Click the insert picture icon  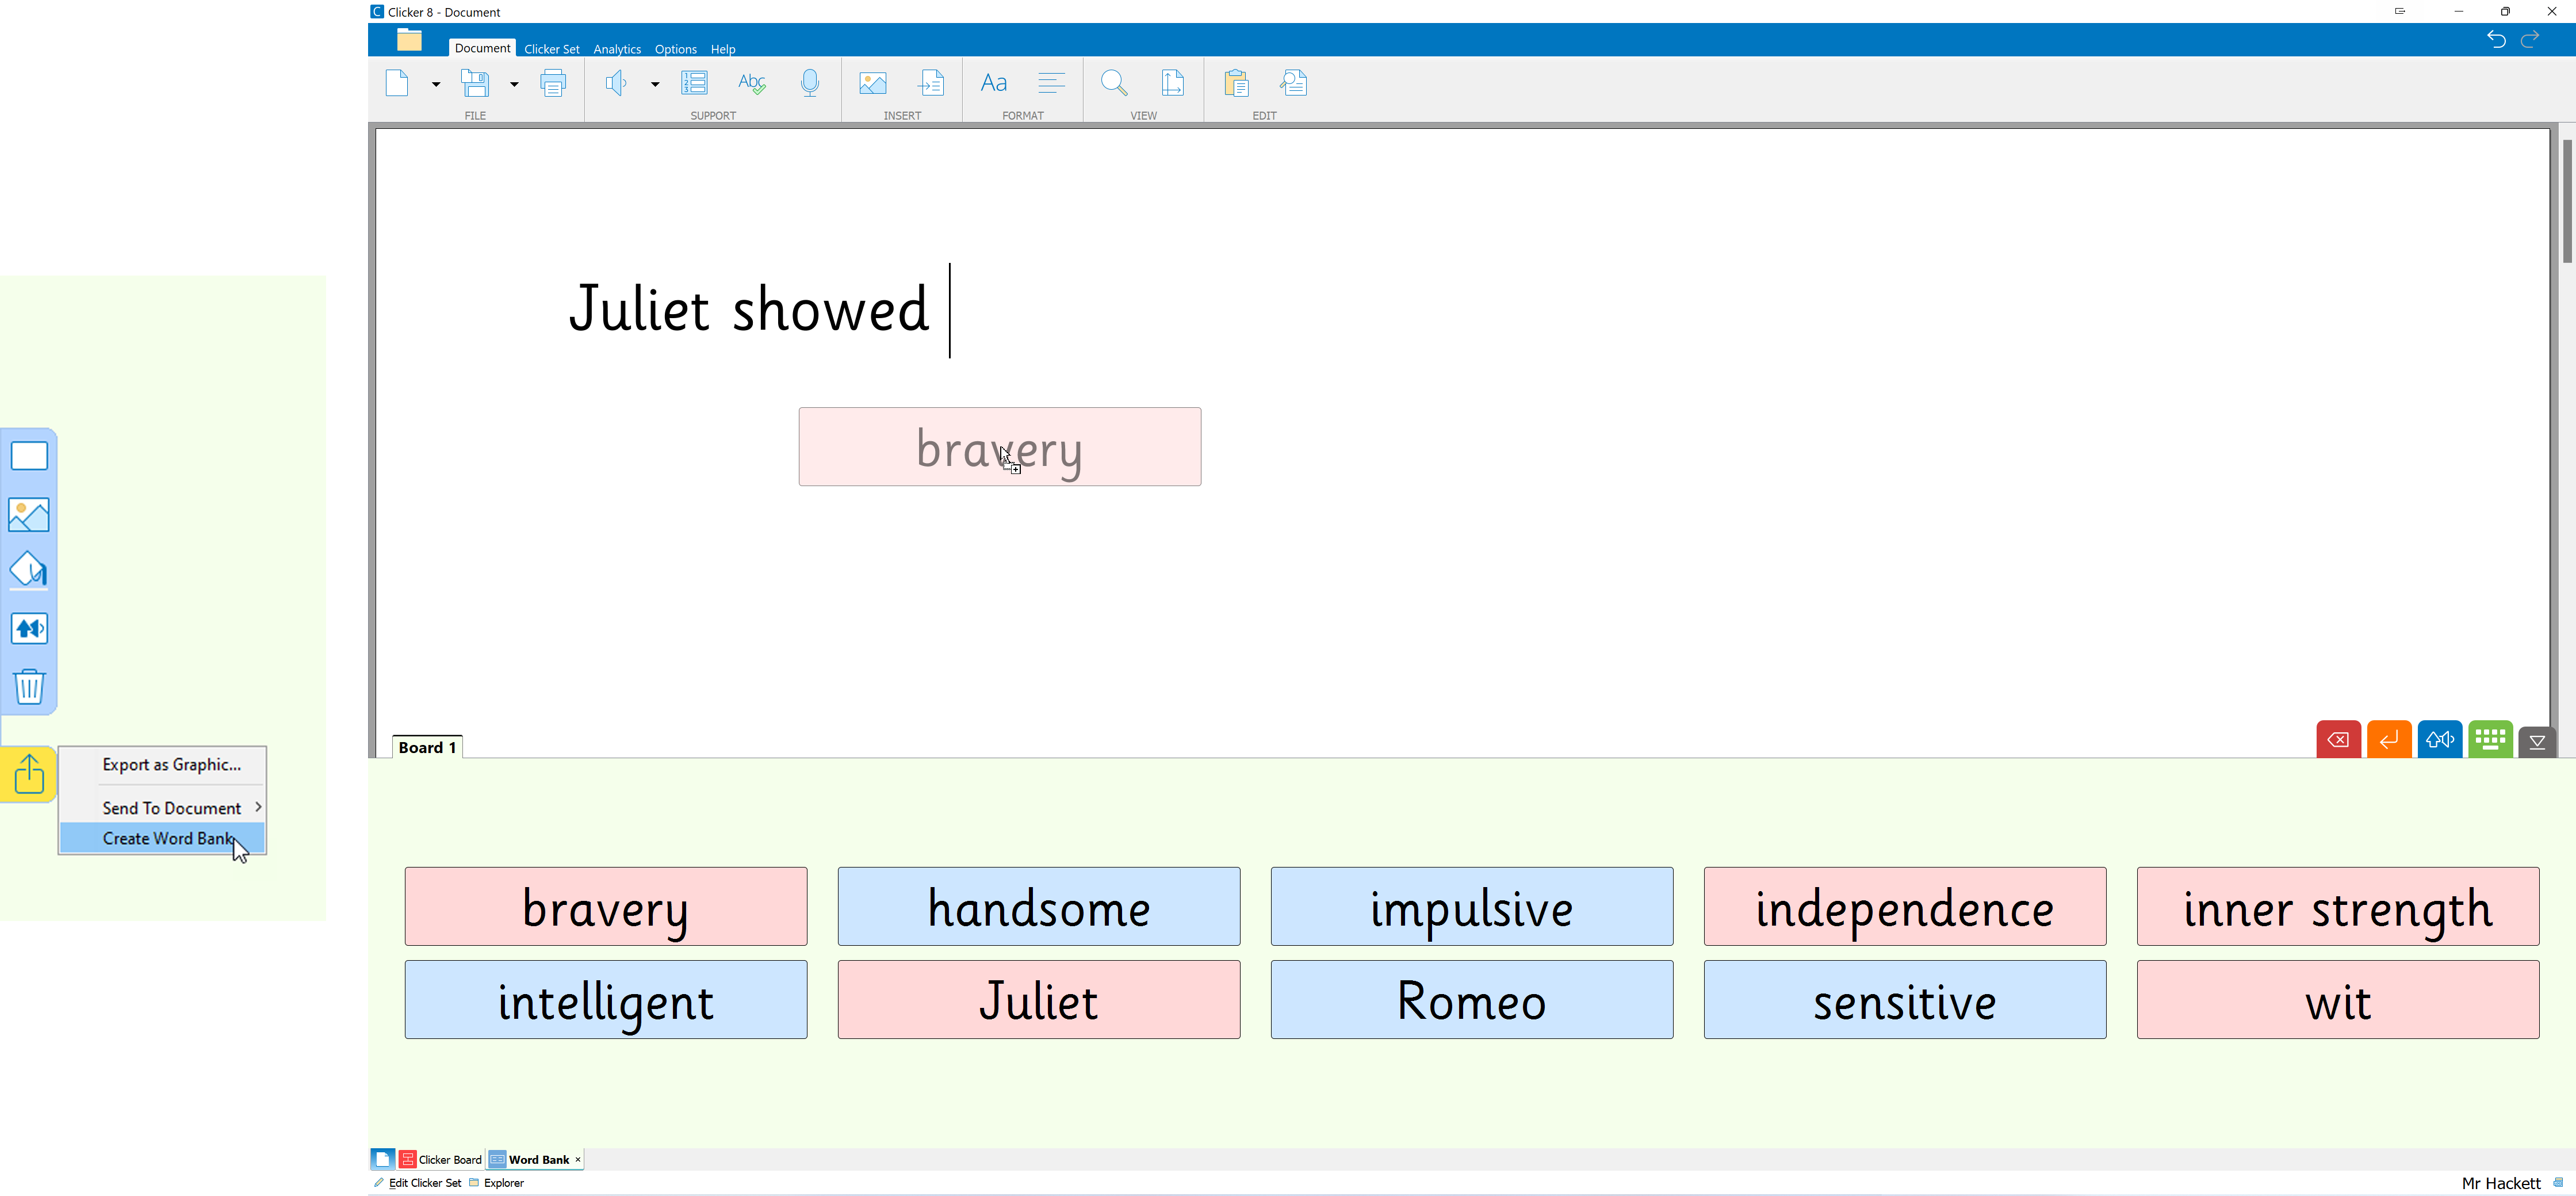click(872, 83)
